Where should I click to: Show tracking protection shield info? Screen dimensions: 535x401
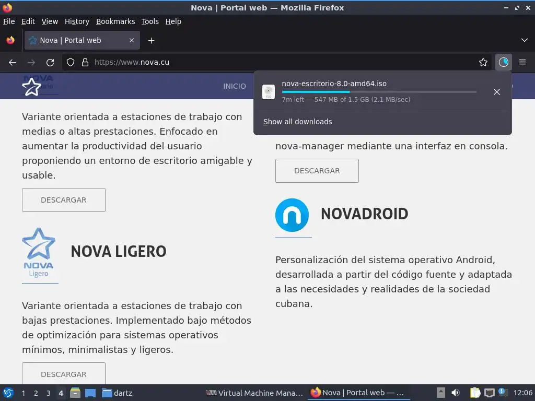pos(71,62)
